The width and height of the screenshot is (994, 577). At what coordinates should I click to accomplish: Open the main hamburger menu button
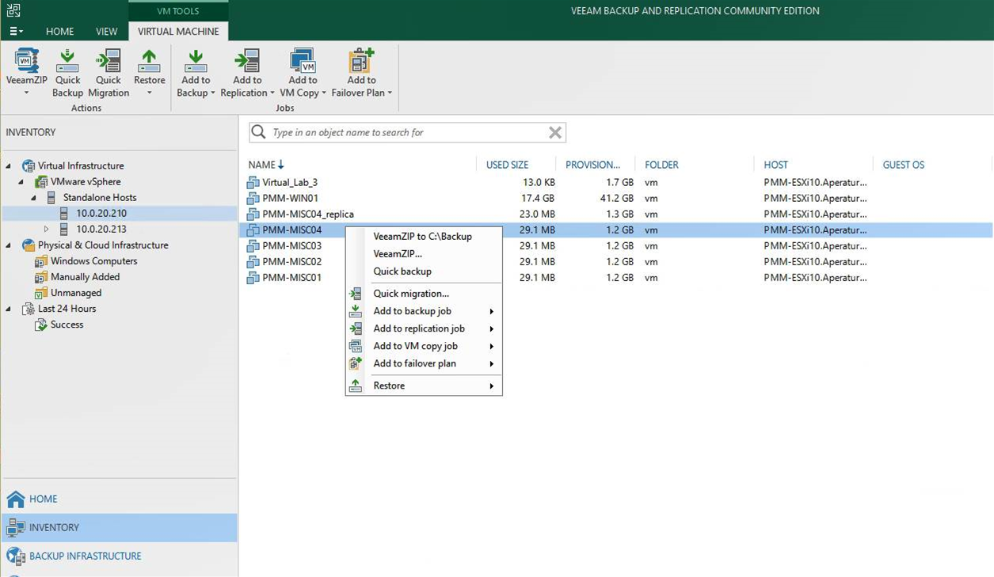coord(16,32)
